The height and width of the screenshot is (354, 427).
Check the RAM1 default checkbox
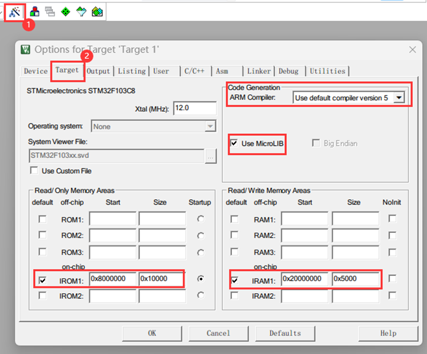(234, 219)
